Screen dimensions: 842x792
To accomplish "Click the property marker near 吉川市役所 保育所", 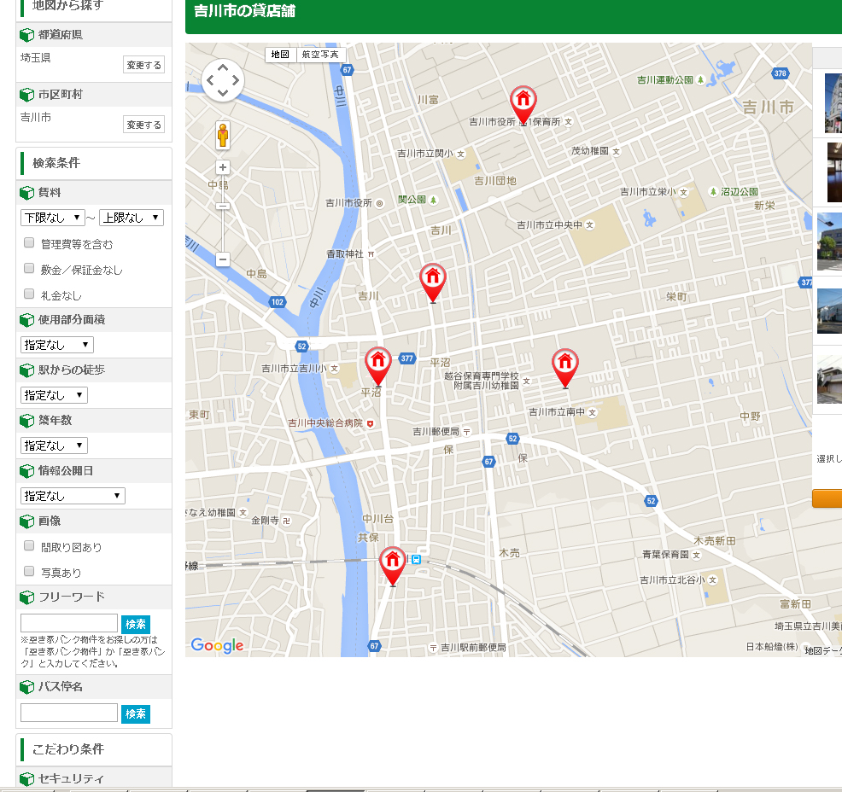I will pos(523,104).
